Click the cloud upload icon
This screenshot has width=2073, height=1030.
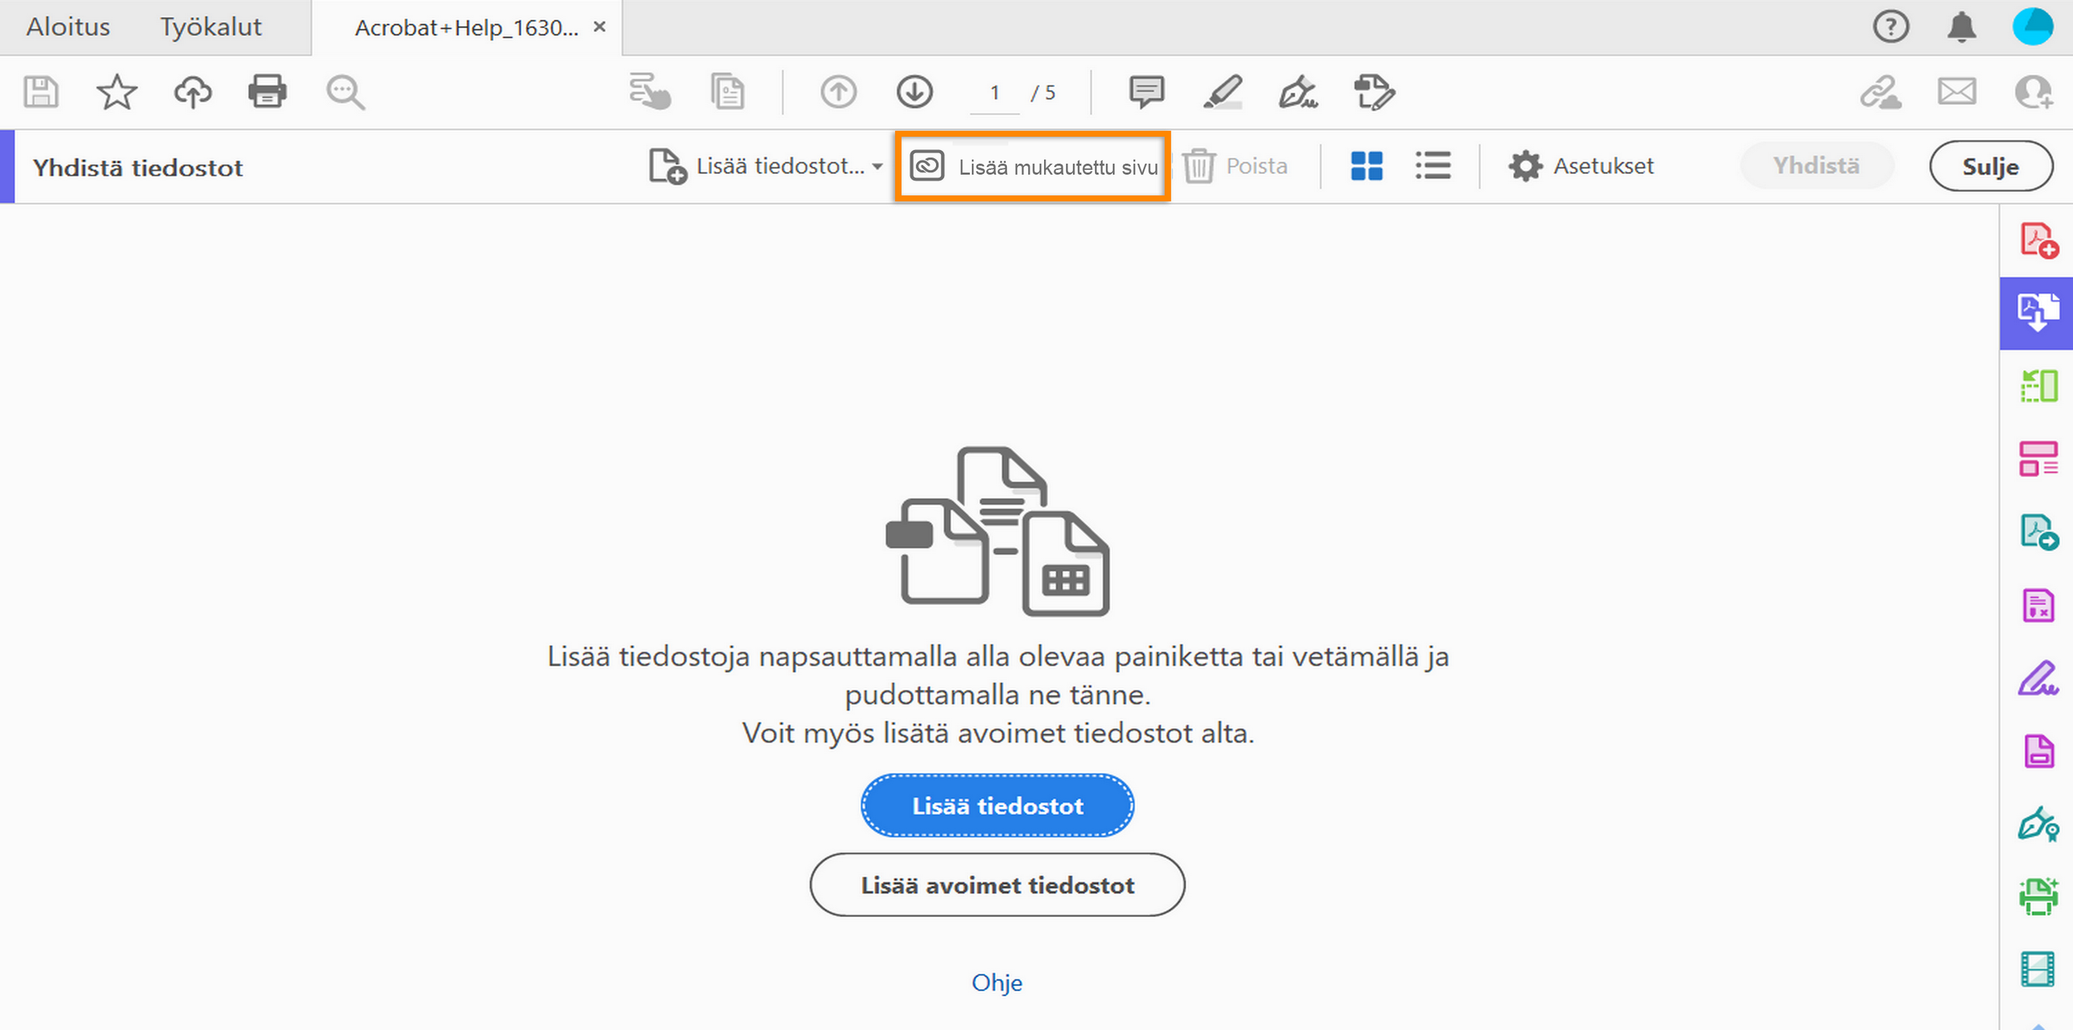pyautogui.click(x=193, y=91)
